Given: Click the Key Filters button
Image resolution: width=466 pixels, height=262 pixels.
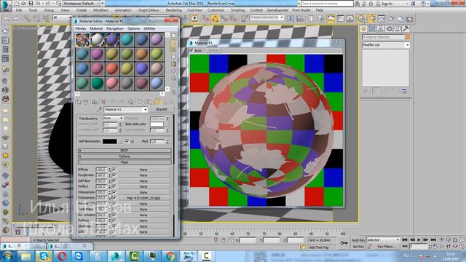Looking at the screenshot, I should point(387,247).
